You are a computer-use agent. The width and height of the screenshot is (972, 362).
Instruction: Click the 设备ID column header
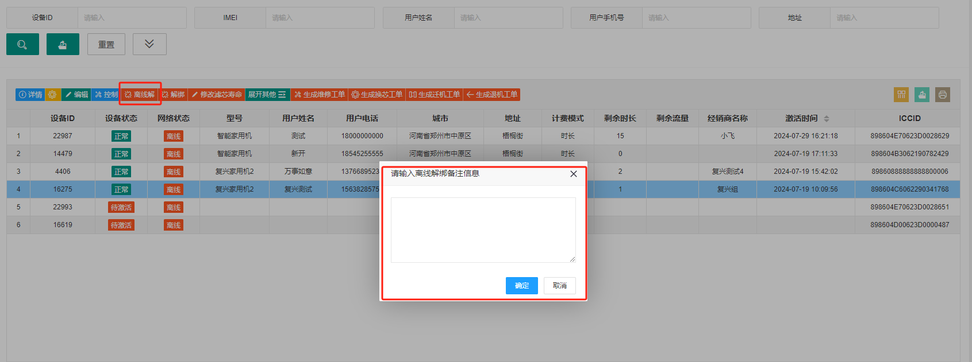click(63, 118)
